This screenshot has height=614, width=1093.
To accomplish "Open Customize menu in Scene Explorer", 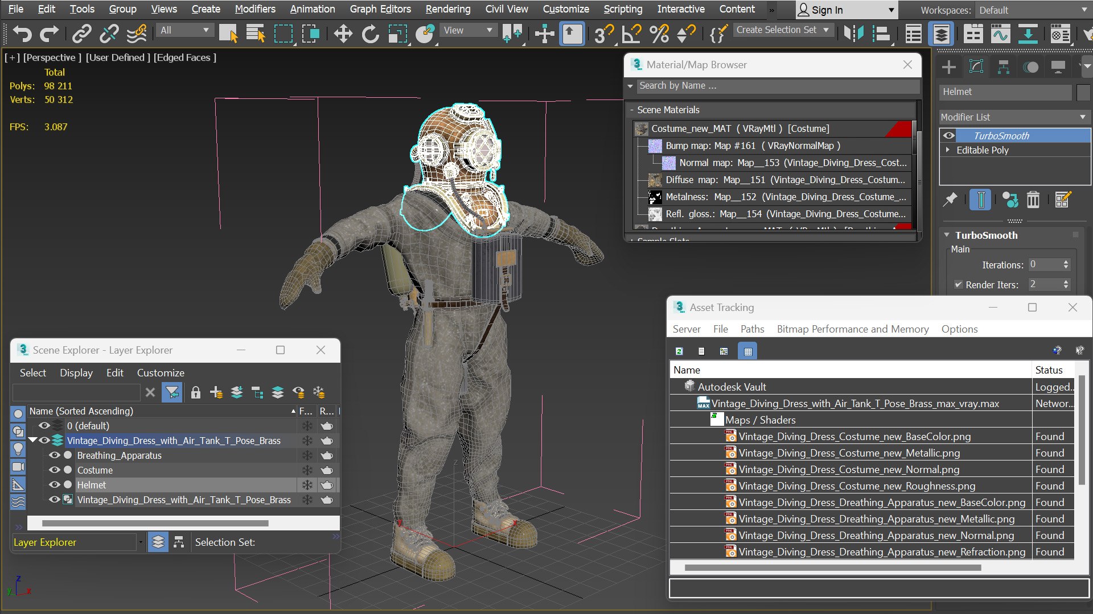I will 161,373.
